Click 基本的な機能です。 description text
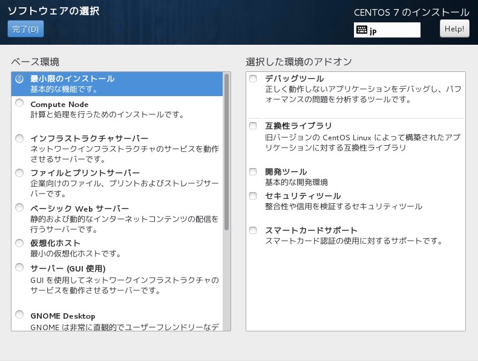478x361 pixels. point(64,89)
